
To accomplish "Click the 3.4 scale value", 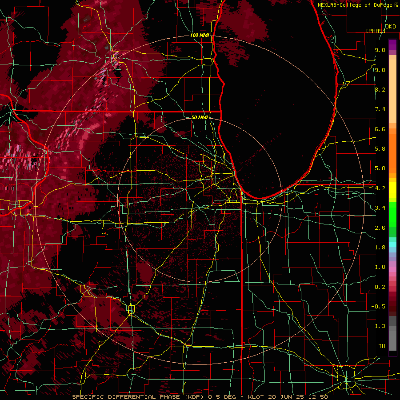I will (380, 208).
